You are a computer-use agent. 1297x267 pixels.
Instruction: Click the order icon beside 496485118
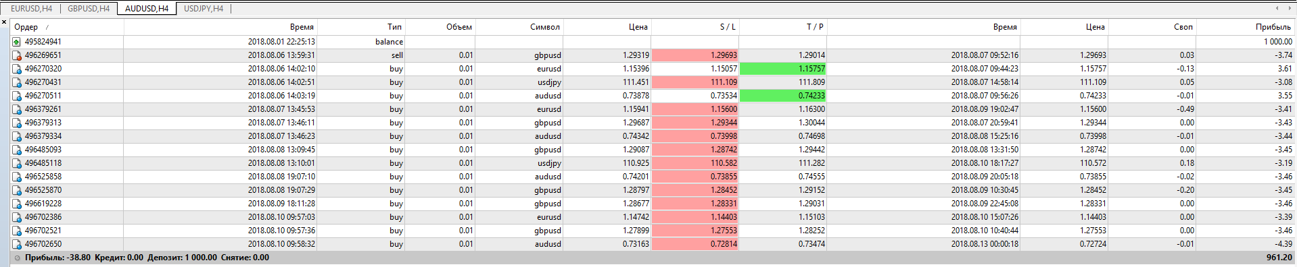[x=16, y=163]
